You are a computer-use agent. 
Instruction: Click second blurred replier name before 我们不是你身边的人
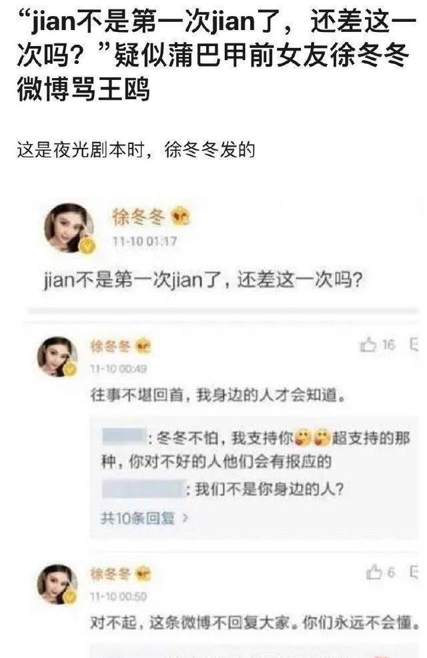pyautogui.click(x=143, y=489)
